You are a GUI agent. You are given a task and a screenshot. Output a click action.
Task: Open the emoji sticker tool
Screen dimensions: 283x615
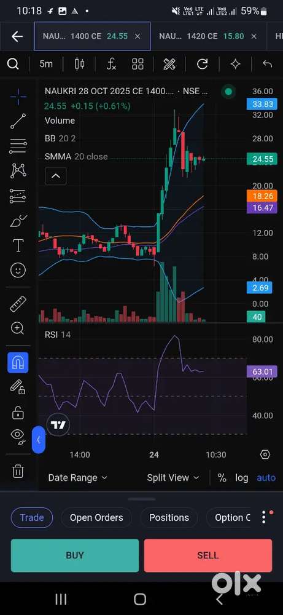[x=18, y=270]
